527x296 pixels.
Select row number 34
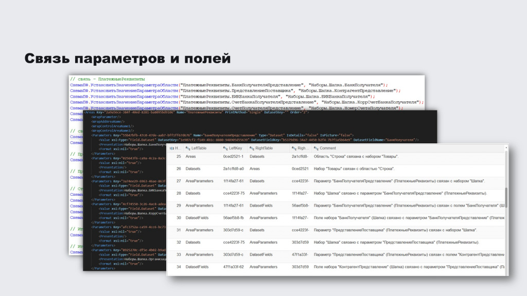click(179, 267)
